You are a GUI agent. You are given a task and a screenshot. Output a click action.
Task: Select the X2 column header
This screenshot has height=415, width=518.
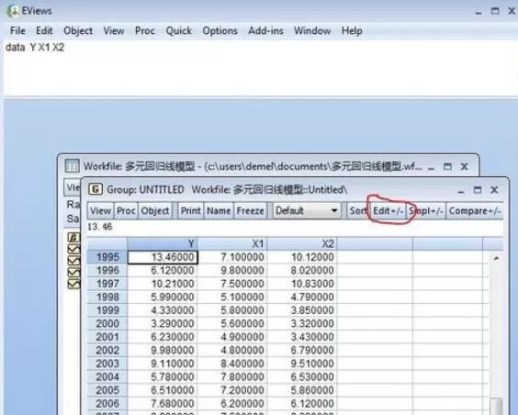tap(302, 243)
